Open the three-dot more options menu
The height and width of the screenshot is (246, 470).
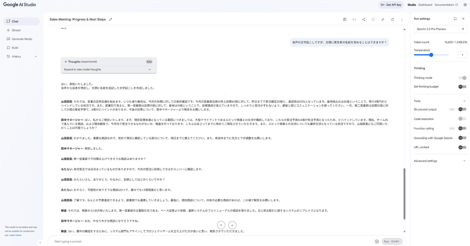pyautogui.click(x=402, y=19)
